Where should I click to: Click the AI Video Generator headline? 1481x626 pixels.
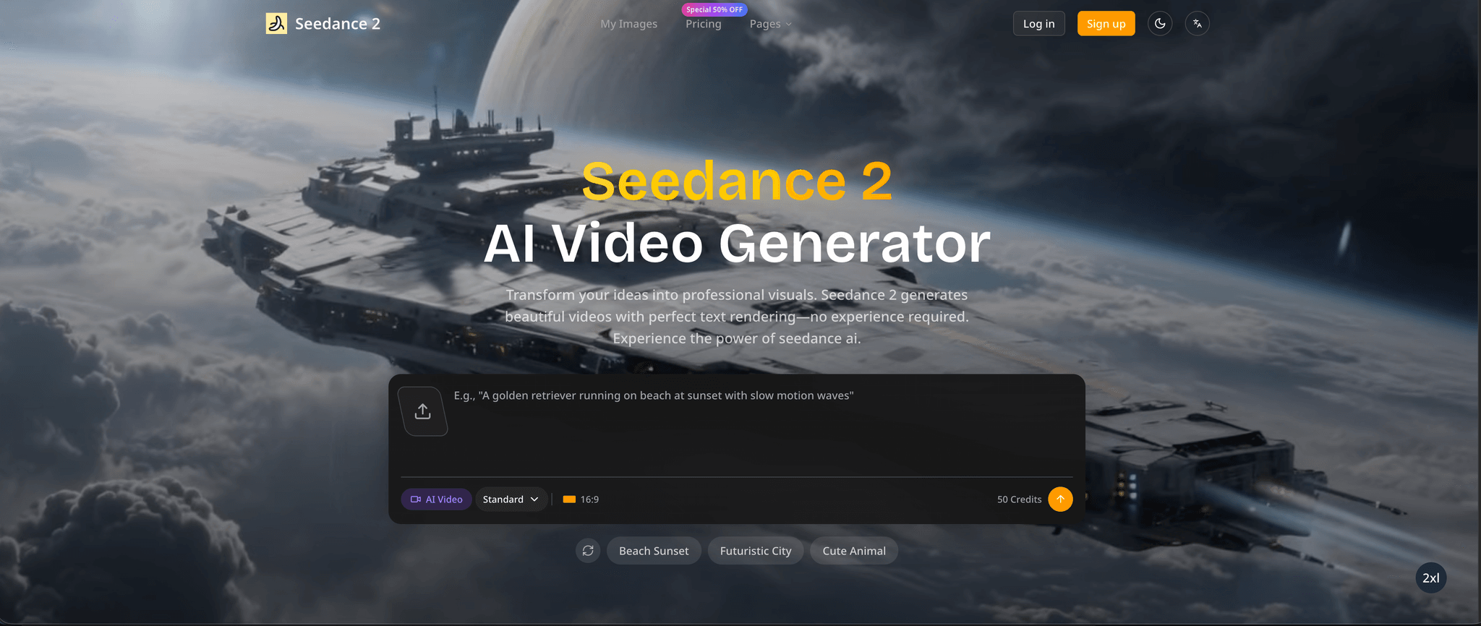(x=737, y=244)
